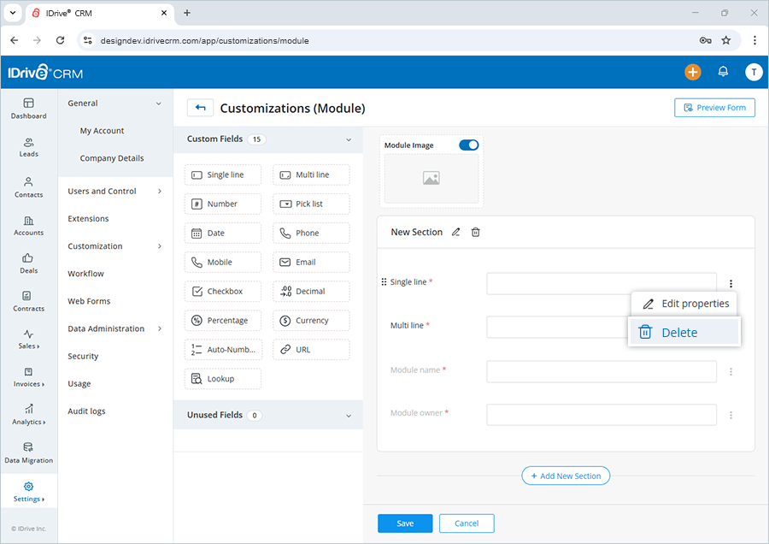
Task: Delete New Section using the trash icon
Action: click(x=476, y=232)
